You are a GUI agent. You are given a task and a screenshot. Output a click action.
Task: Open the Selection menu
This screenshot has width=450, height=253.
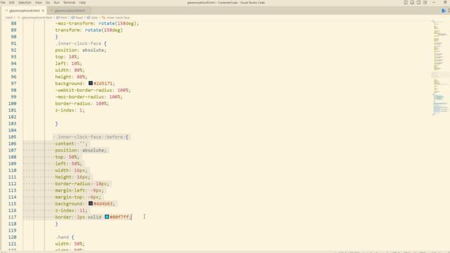point(25,3)
